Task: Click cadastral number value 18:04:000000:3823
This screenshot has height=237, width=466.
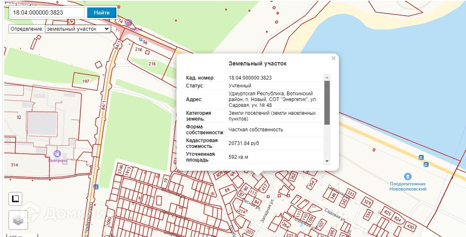Action: coord(250,78)
